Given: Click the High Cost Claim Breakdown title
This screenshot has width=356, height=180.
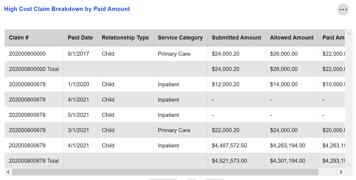Looking at the screenshot, I should [67, 9].
